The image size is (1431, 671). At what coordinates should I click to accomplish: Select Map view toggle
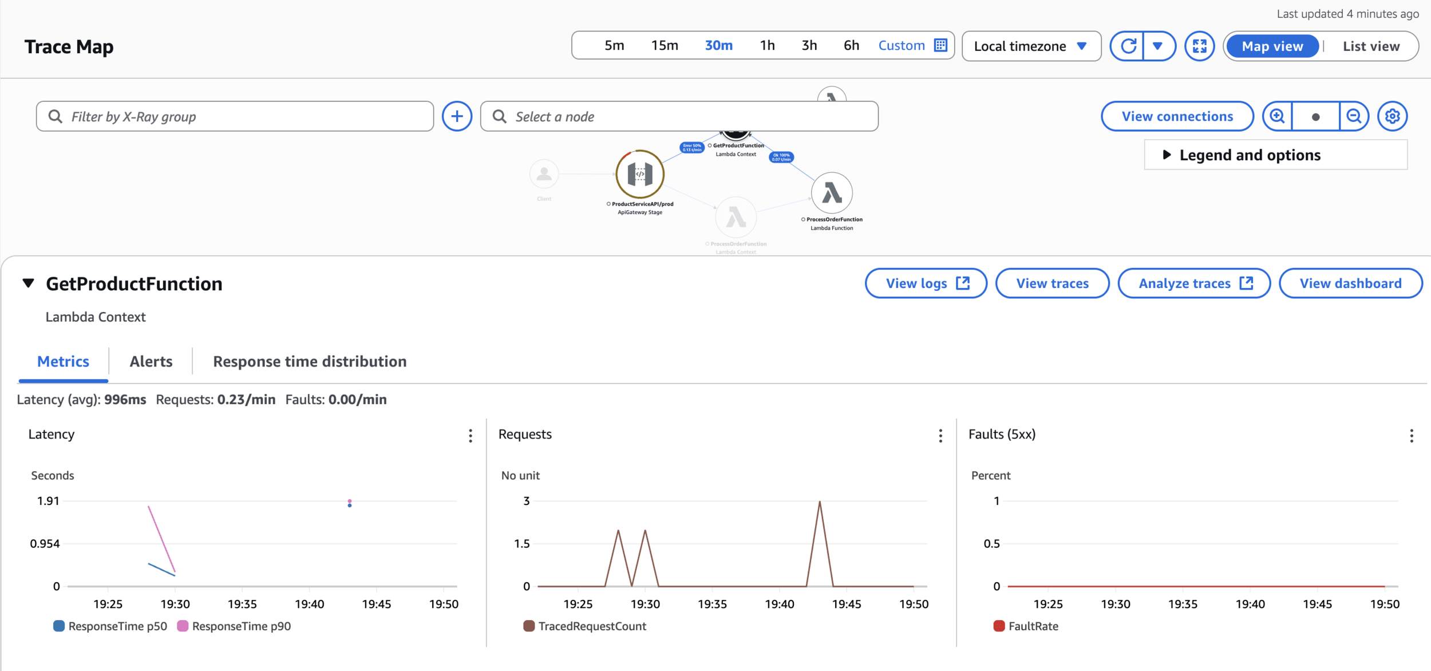pos(1272,46)
